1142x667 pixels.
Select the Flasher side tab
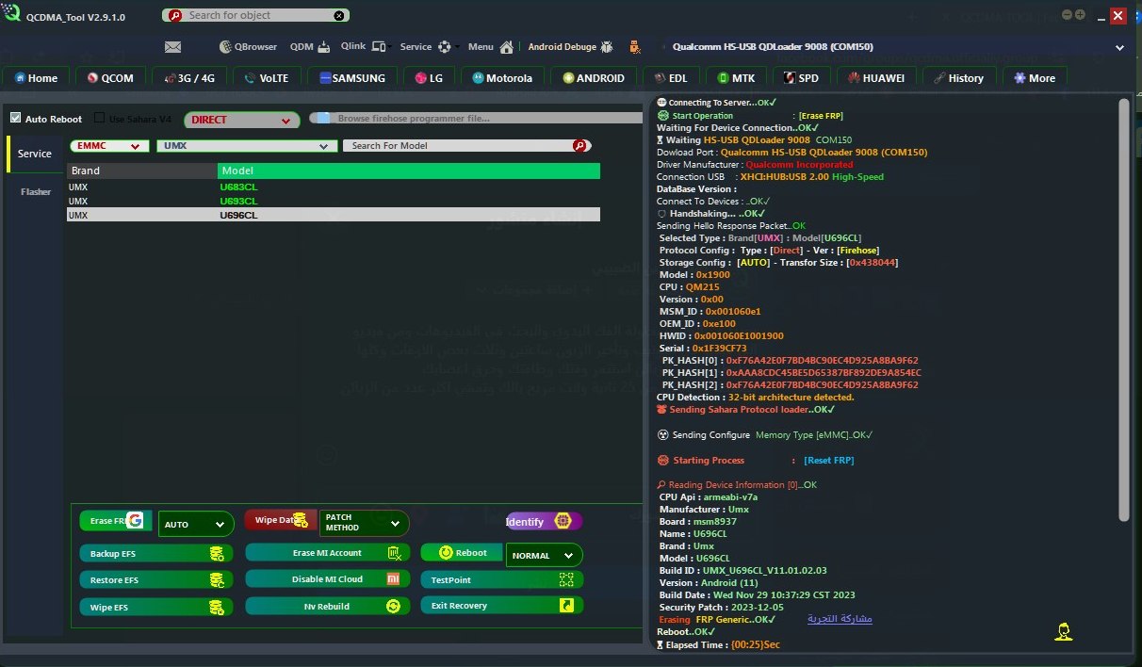tap(36, 191)
